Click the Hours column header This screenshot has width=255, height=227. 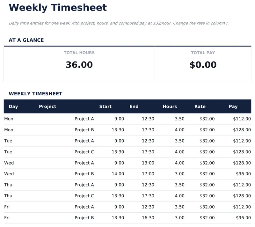170,106
